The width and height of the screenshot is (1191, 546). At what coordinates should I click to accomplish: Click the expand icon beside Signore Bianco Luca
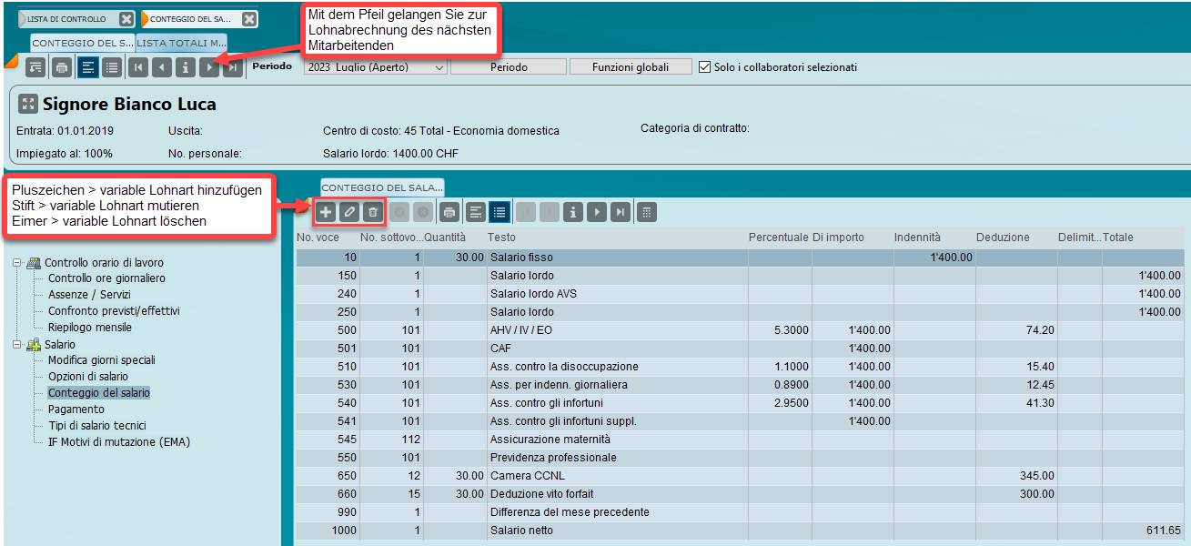point(27,104)
